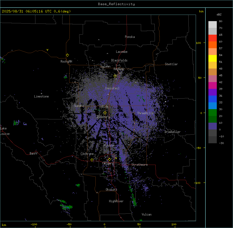Click the Sundre town label
233x228 pixels.
pyautogui.click(x=79, y=106)
